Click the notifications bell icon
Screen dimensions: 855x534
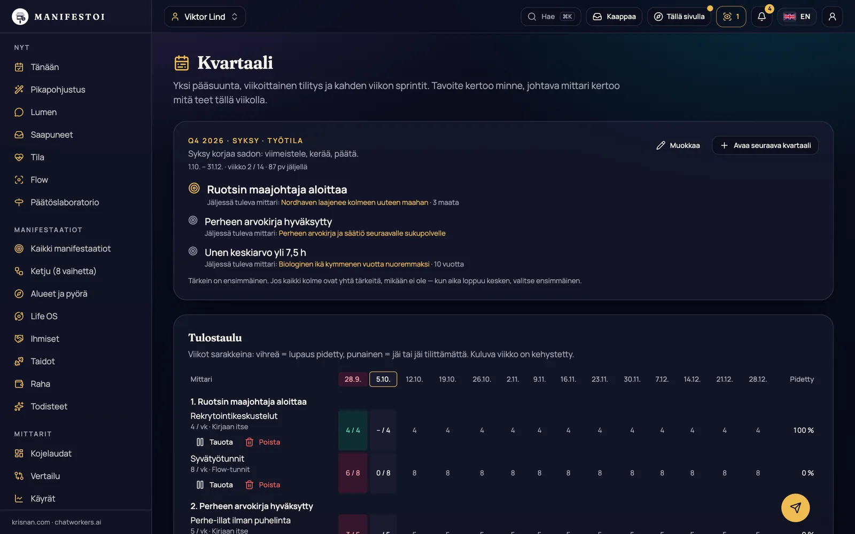click(x=761, y=17)
